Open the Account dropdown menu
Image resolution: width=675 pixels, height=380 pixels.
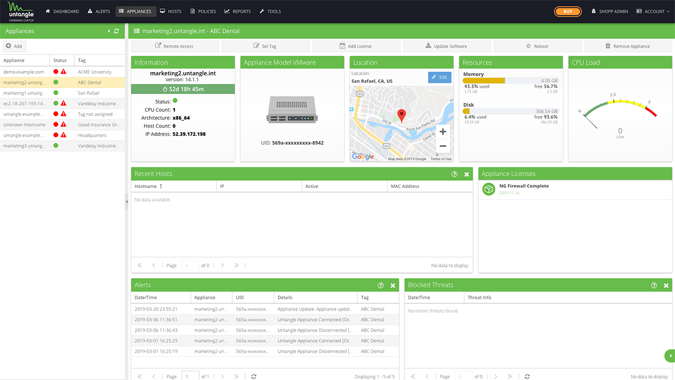click(x=652, y=11)
